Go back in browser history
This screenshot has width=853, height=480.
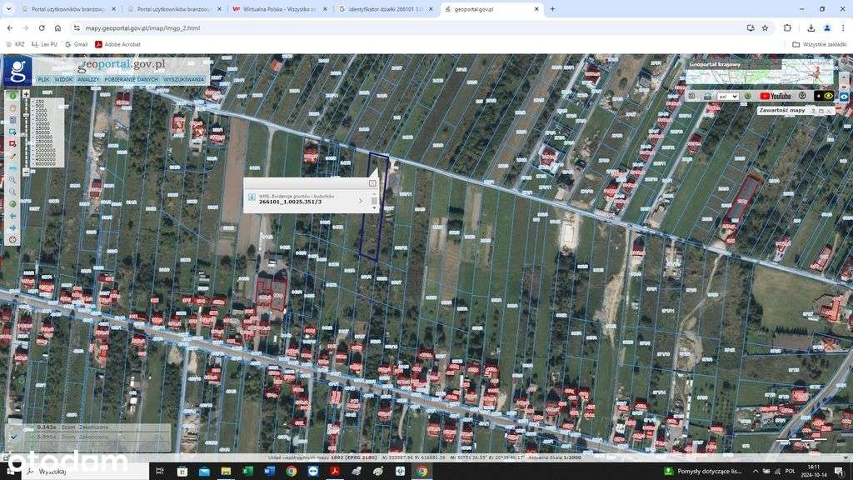coord(10,27)
